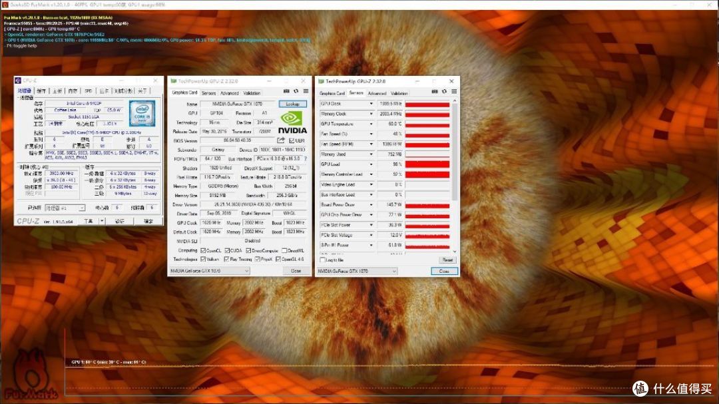Image resolution: width=719 pixels, height=404 pixels.
Task: Switch to Validation tab in the left GPU-Z window
Action: (252, 93)
